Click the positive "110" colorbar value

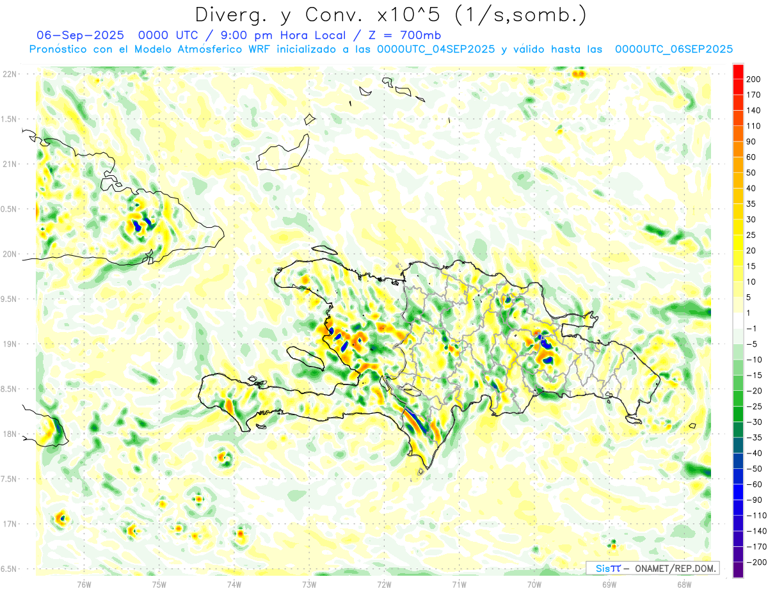click(x=754, y=126)
